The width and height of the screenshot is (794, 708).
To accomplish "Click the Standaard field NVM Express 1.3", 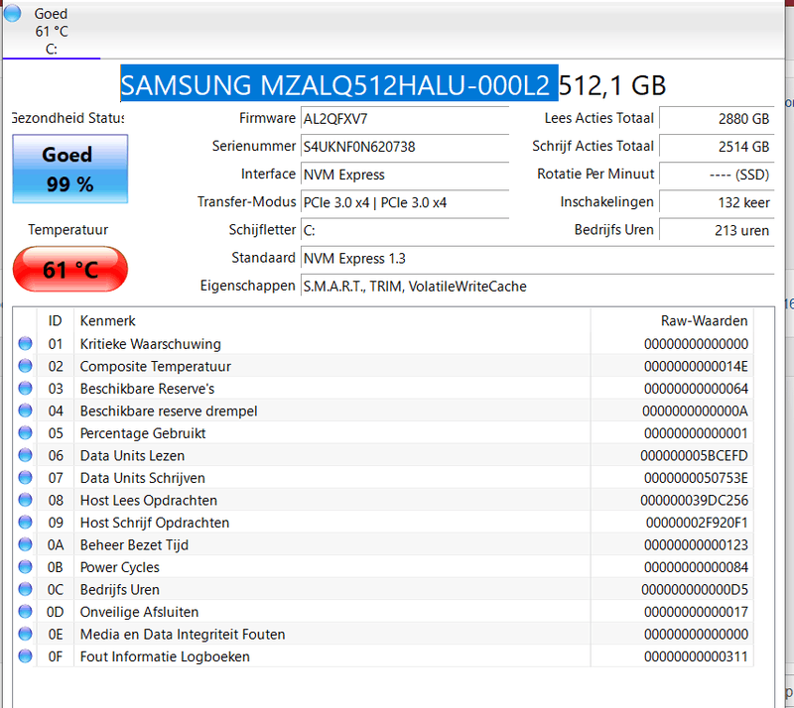I will coord(537,258).
